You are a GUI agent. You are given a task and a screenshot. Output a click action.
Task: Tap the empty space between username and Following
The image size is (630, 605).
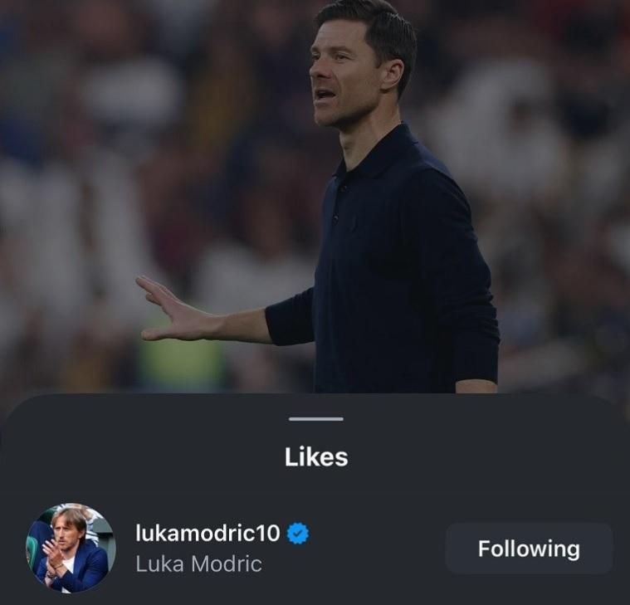pos(378,549)
